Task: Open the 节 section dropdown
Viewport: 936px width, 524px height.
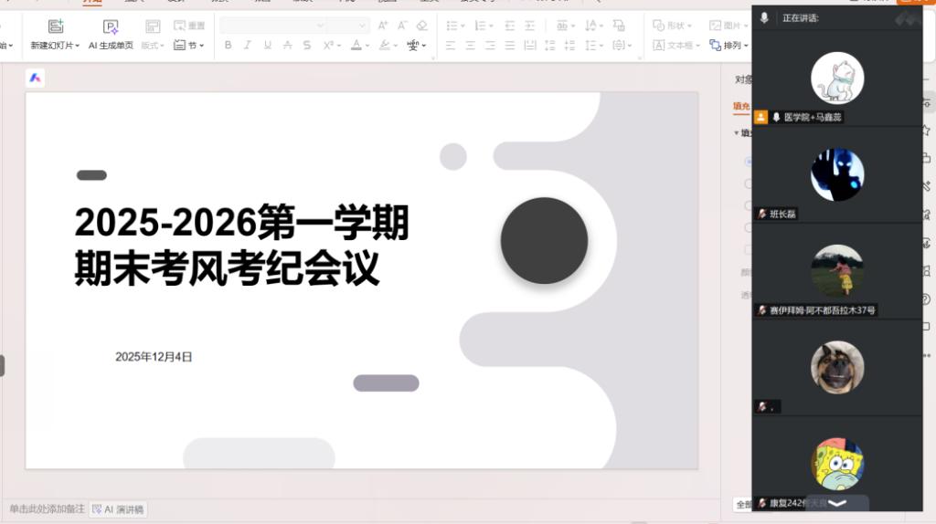Action: [x=189, y=45]
